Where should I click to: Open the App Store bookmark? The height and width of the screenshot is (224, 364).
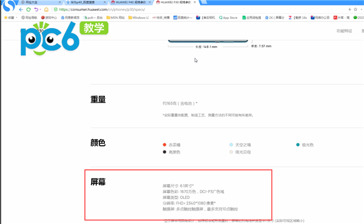[228, 18]
